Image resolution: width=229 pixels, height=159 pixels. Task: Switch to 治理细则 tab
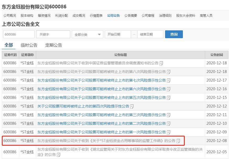point(165,16)
